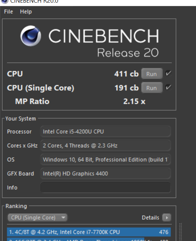The height and width of the screenshot is (241, 196).
Task: Open the Help menu
Action: (26, 12)
